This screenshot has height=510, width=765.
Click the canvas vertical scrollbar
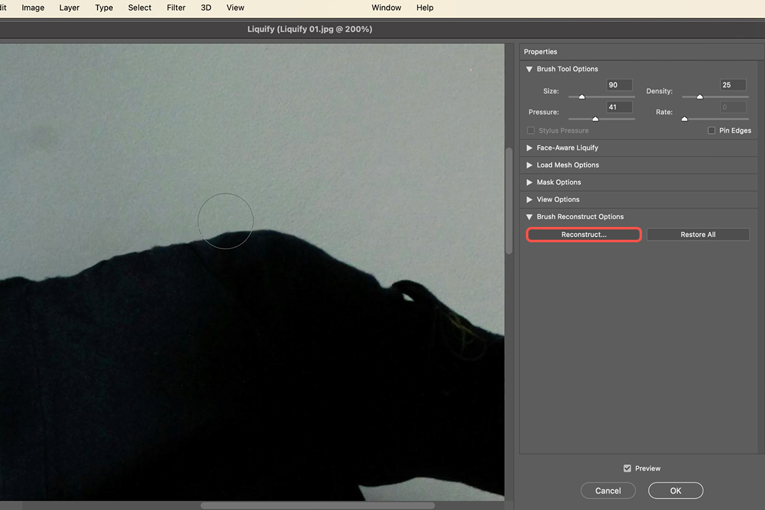509,201
